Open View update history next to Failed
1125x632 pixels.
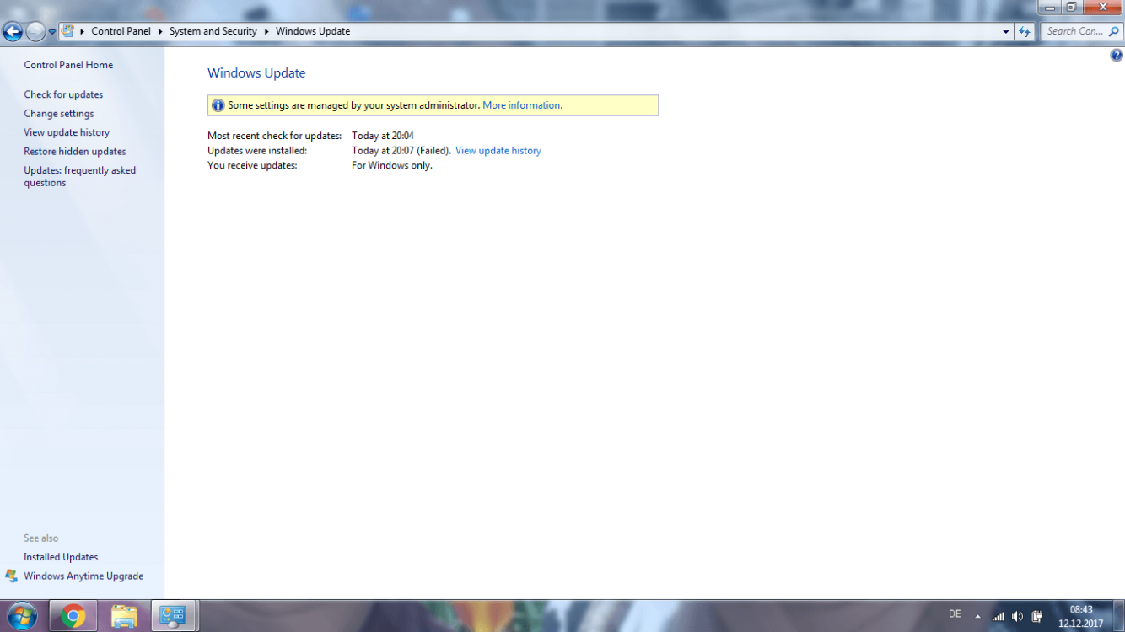click(x=498, y=151)
